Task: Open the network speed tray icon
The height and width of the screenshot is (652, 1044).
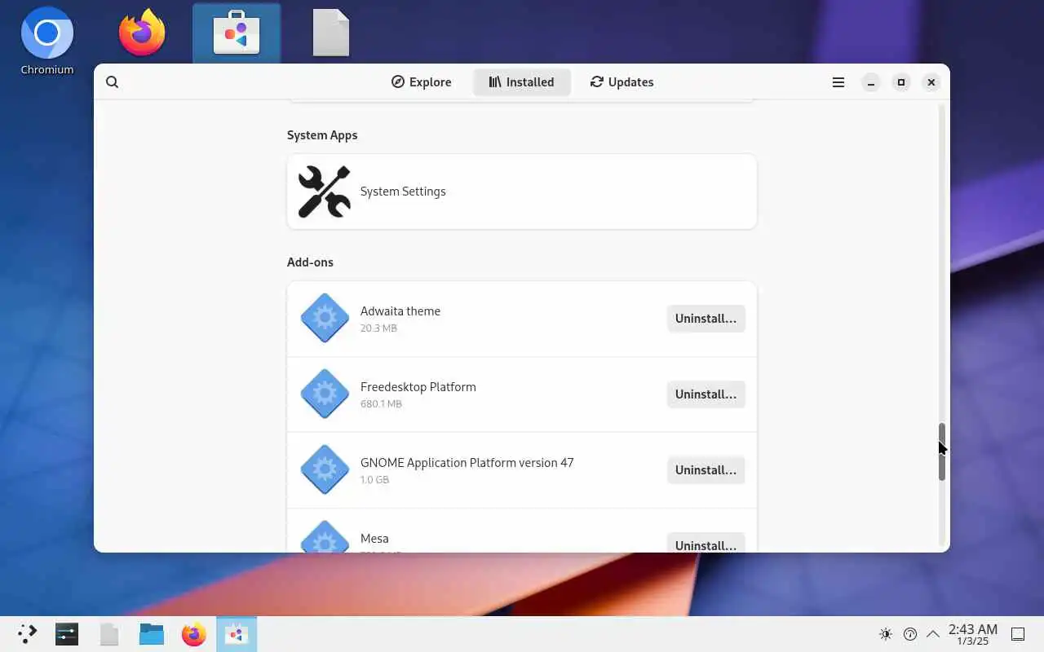Action: [x=910, y=634]
